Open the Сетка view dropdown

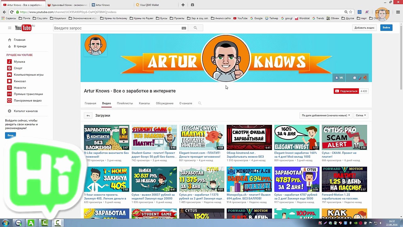point(361,115)
